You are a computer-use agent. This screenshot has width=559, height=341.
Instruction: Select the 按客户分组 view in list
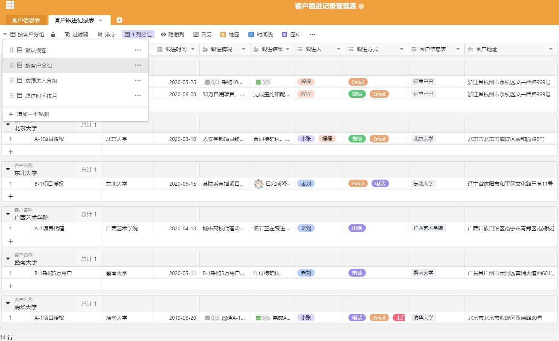76,65
